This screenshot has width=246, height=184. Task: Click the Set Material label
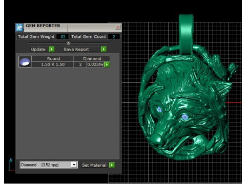click(x=94, y=165)
